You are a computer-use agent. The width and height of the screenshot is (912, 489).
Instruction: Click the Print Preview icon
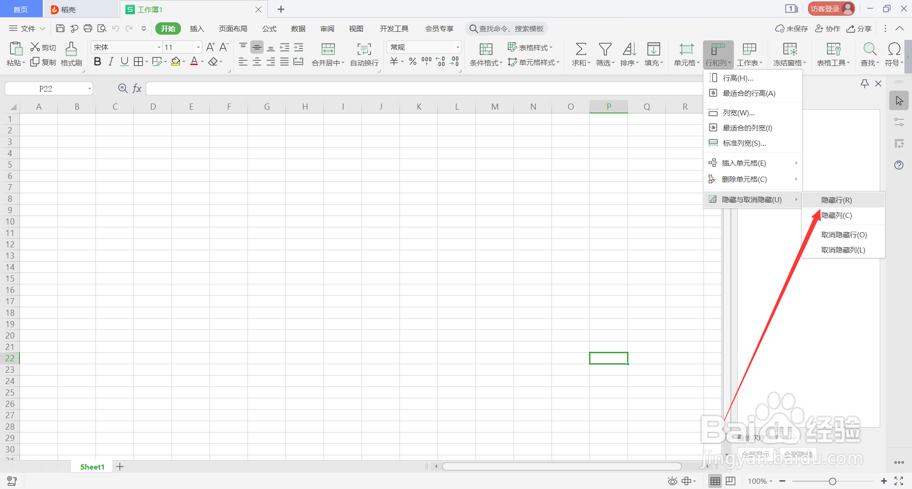(x=102, y=28)
